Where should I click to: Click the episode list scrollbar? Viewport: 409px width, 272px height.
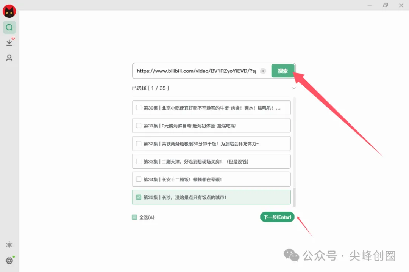295,197
